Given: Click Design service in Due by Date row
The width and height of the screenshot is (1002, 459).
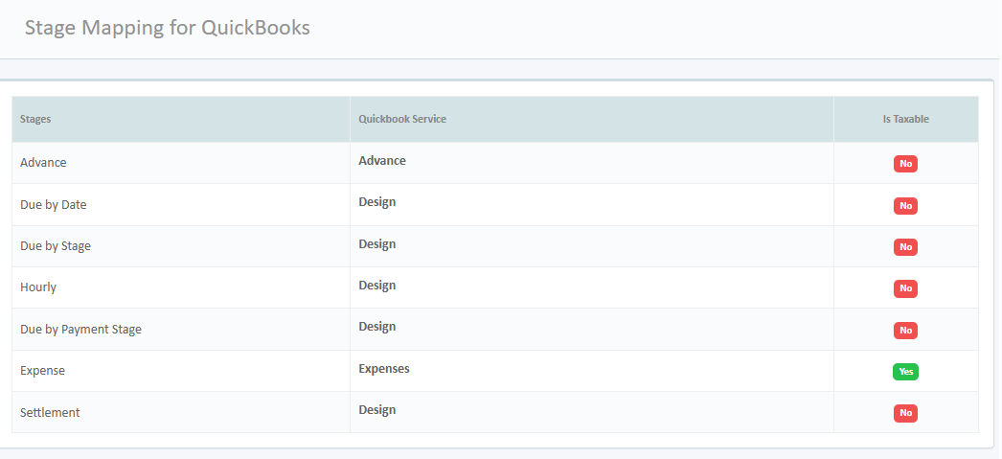Looking at the screenshot, I should click(377, 202).
